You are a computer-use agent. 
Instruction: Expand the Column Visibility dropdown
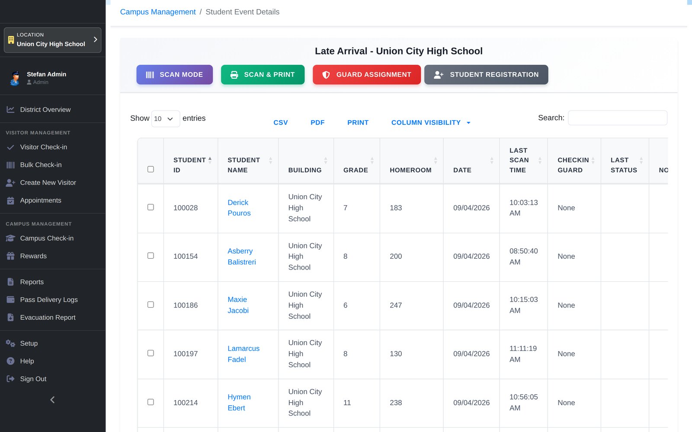tap(431, 123)
